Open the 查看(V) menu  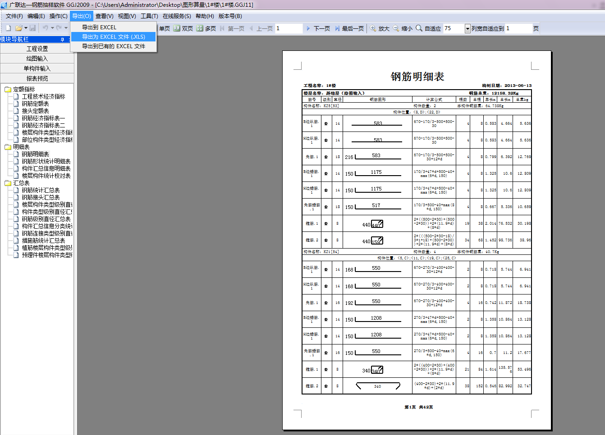tap(104, 16)
